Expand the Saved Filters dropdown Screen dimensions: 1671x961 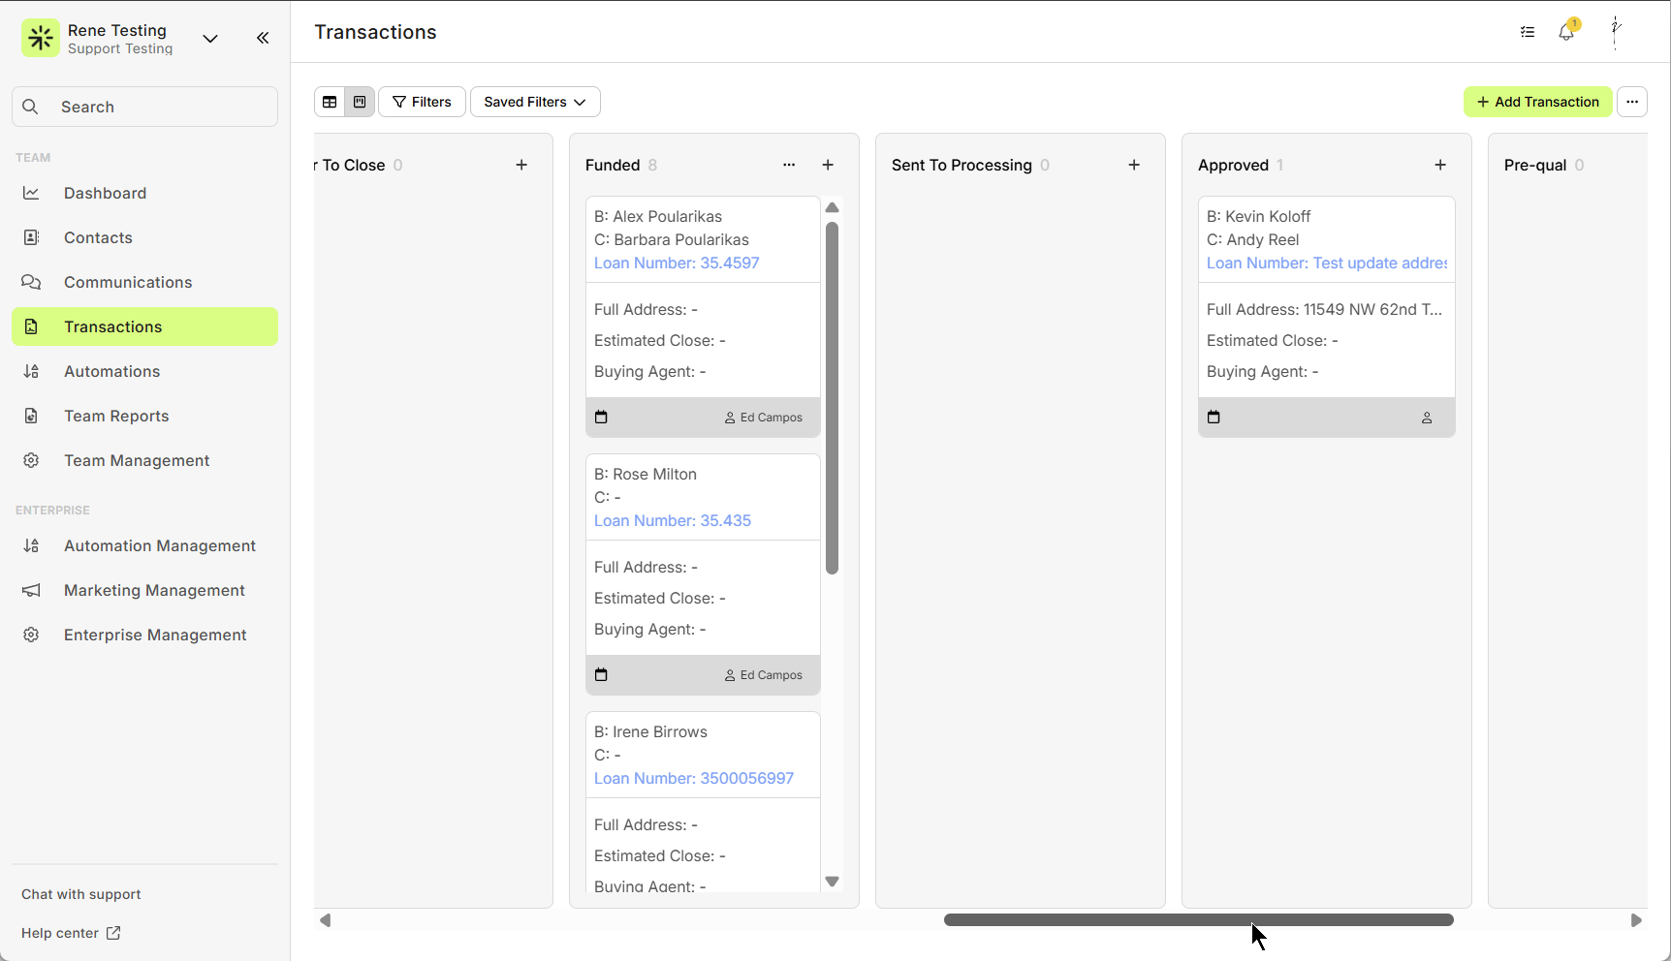pyautogui.click(x=535, y=102)
